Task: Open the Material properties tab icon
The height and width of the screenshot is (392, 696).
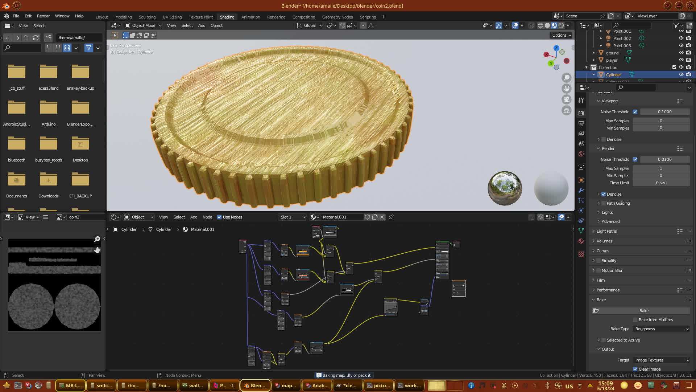Action: [581, 241]
